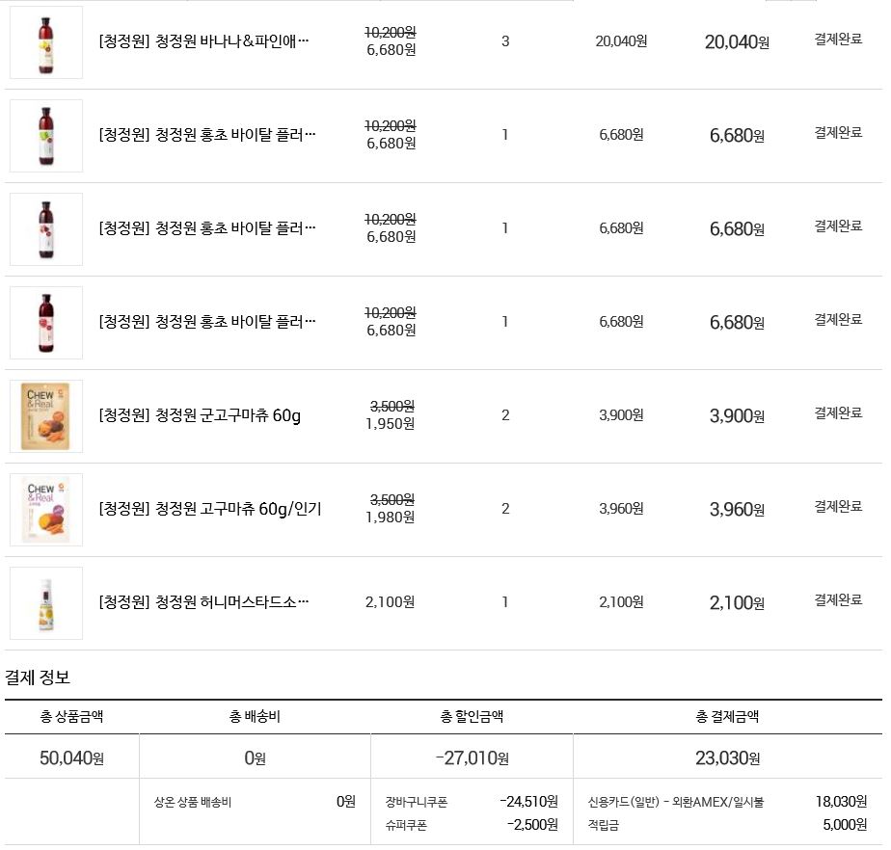The height and width of the screenshot is (850, 891).
Task: Open the 청정원 고구마츄 60g/인기 link
Action: pyautogui.click(x=210, y=509)
